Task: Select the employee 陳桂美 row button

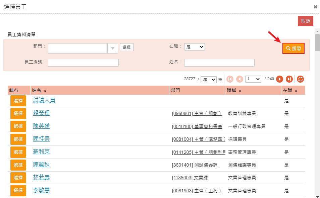Action: [x=18, y=139]
